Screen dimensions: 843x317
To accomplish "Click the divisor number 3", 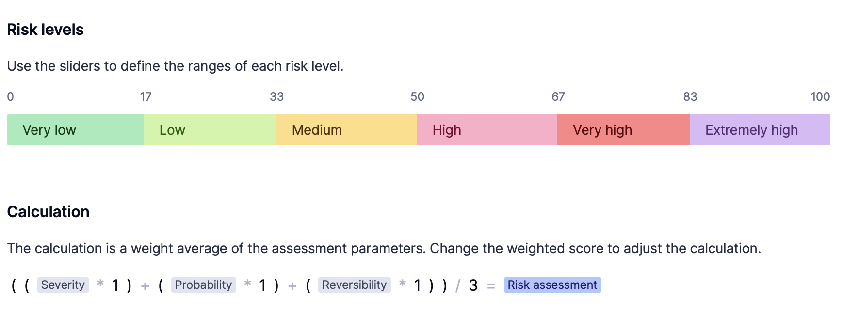I will [473, 285].
